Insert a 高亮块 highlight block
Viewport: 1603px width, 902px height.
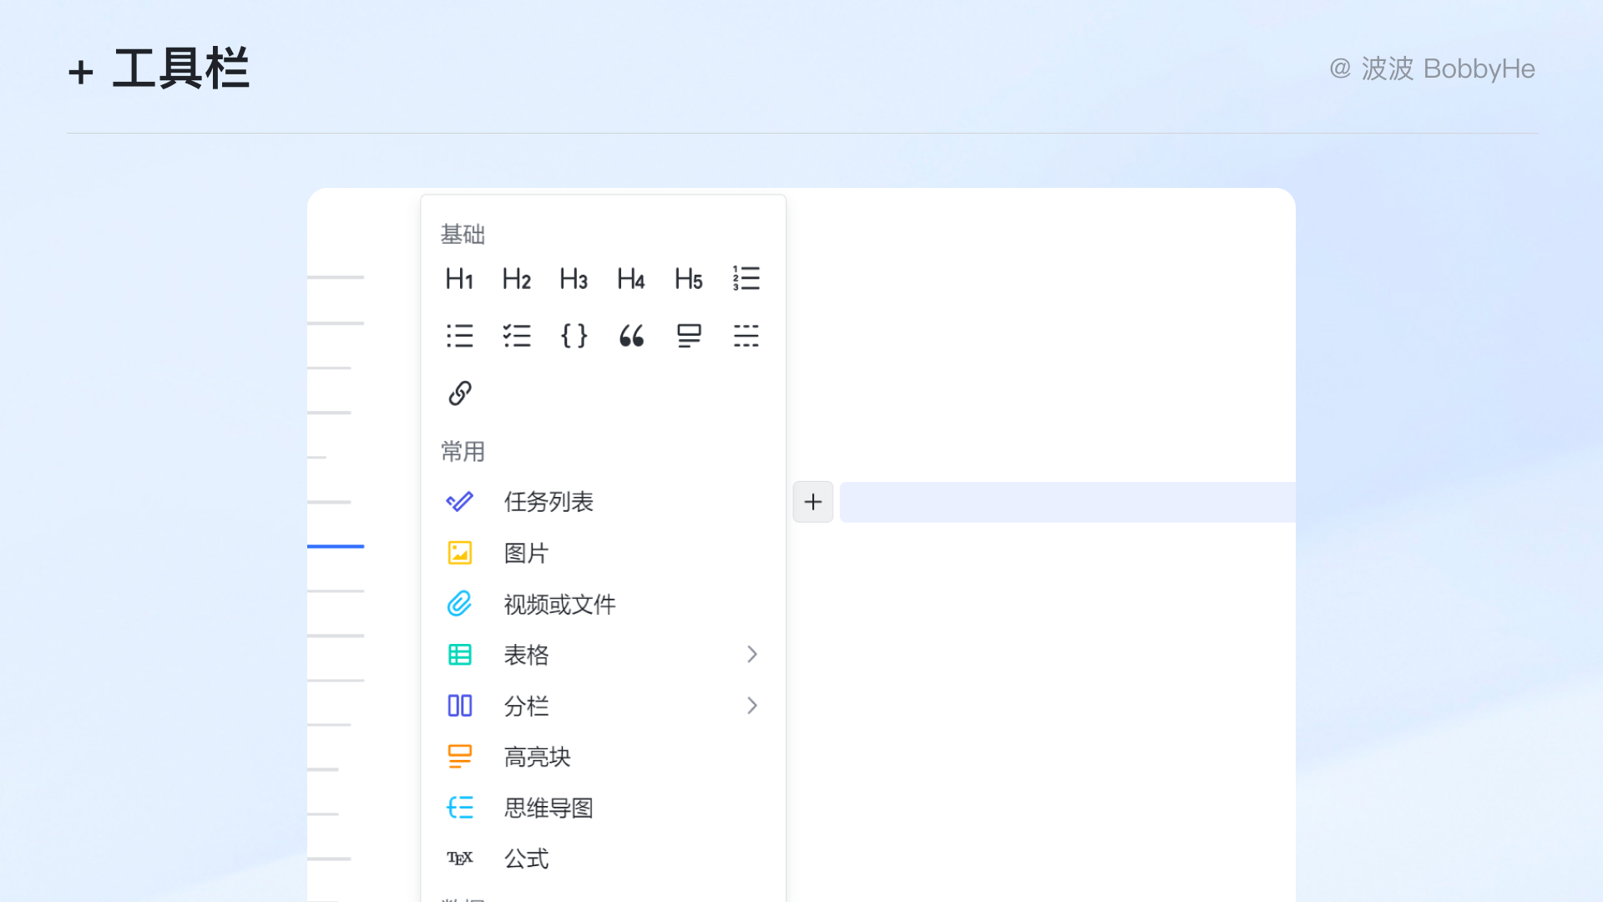pyautogui.click(x=537, y=757)
